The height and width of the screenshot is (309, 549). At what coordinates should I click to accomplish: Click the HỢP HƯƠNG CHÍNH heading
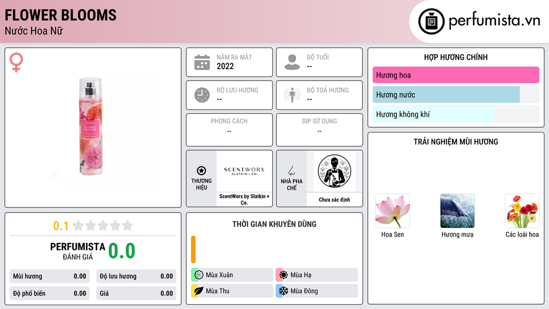coord(456,57)
